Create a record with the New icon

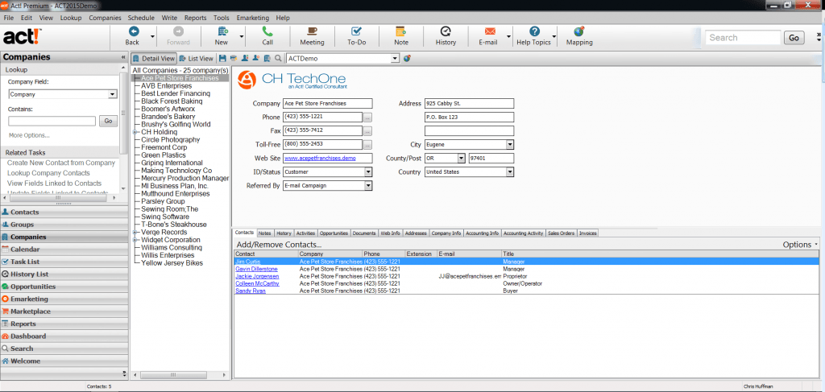[222, 31]
